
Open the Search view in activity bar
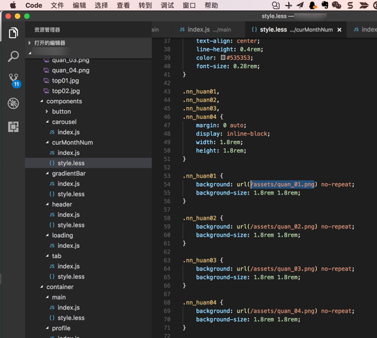click(13, 57)
